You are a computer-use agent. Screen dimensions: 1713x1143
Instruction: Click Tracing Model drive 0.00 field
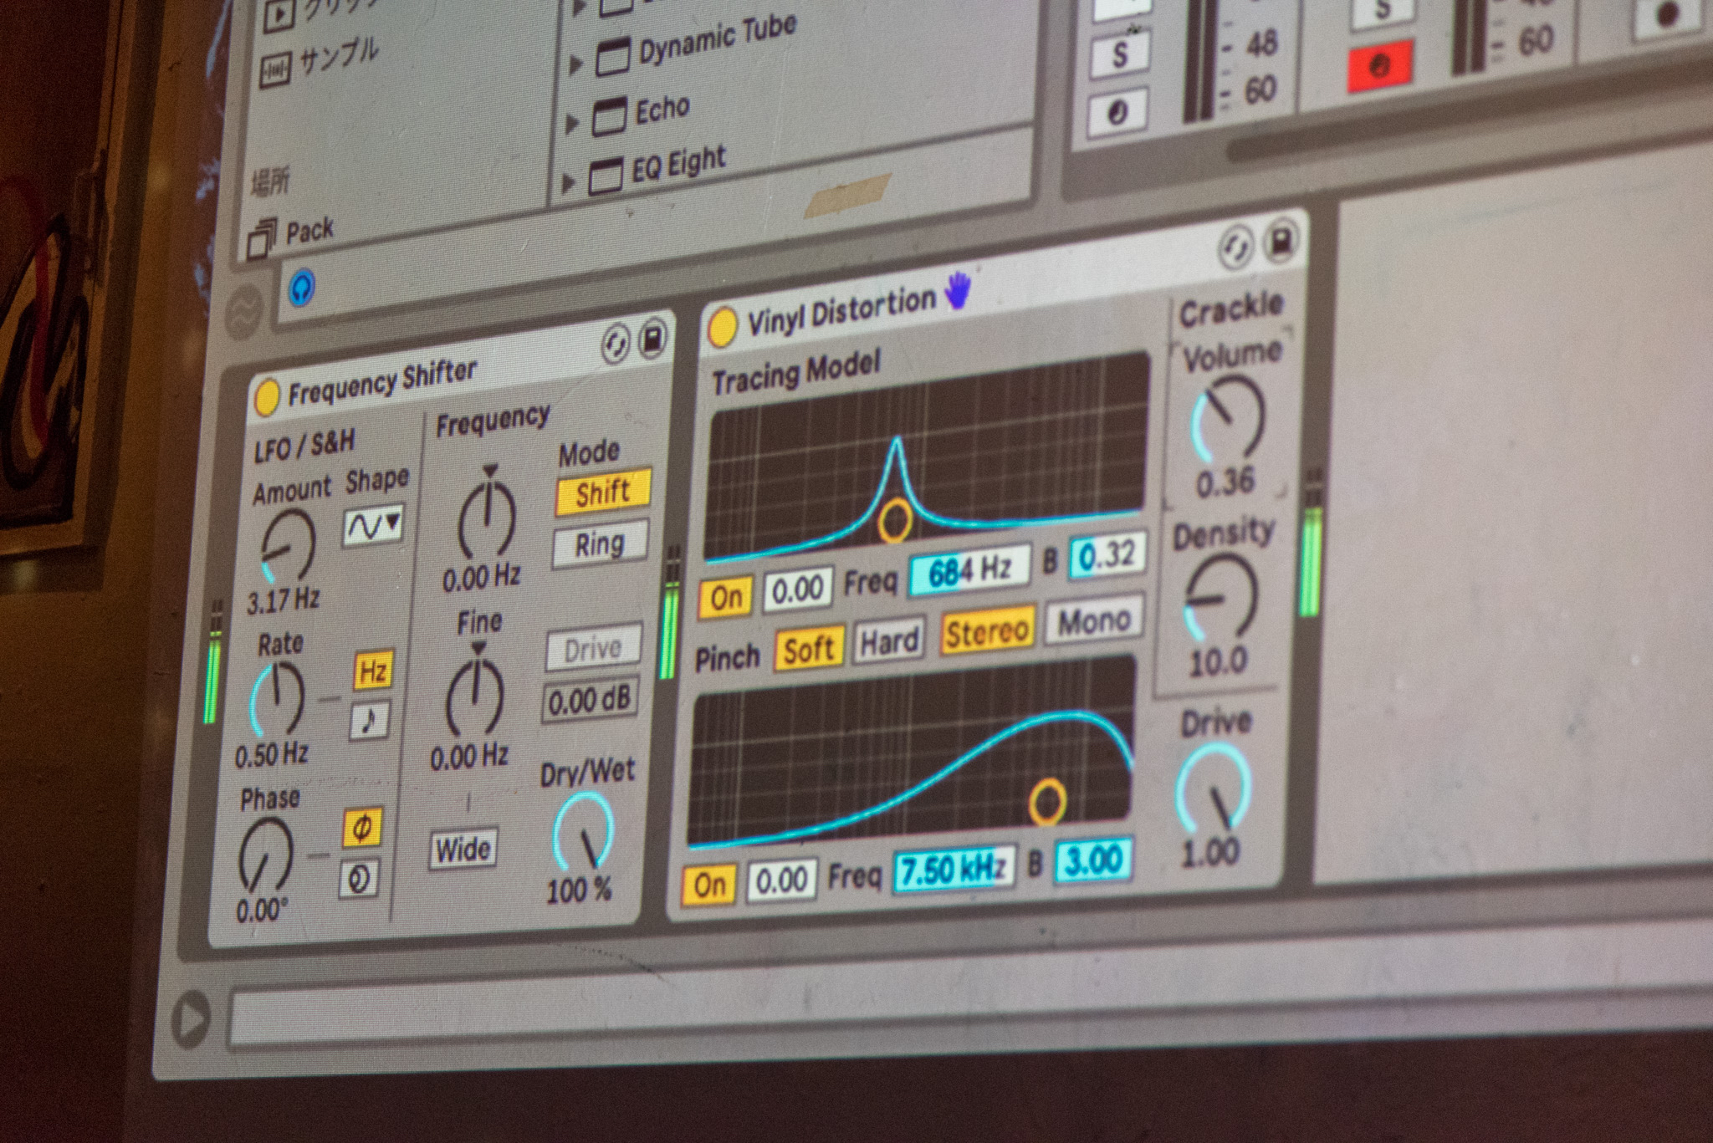[797, 590]
